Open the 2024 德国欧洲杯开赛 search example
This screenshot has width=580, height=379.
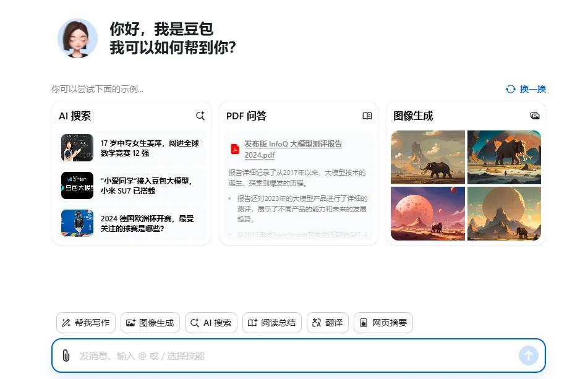click(132, 223)
